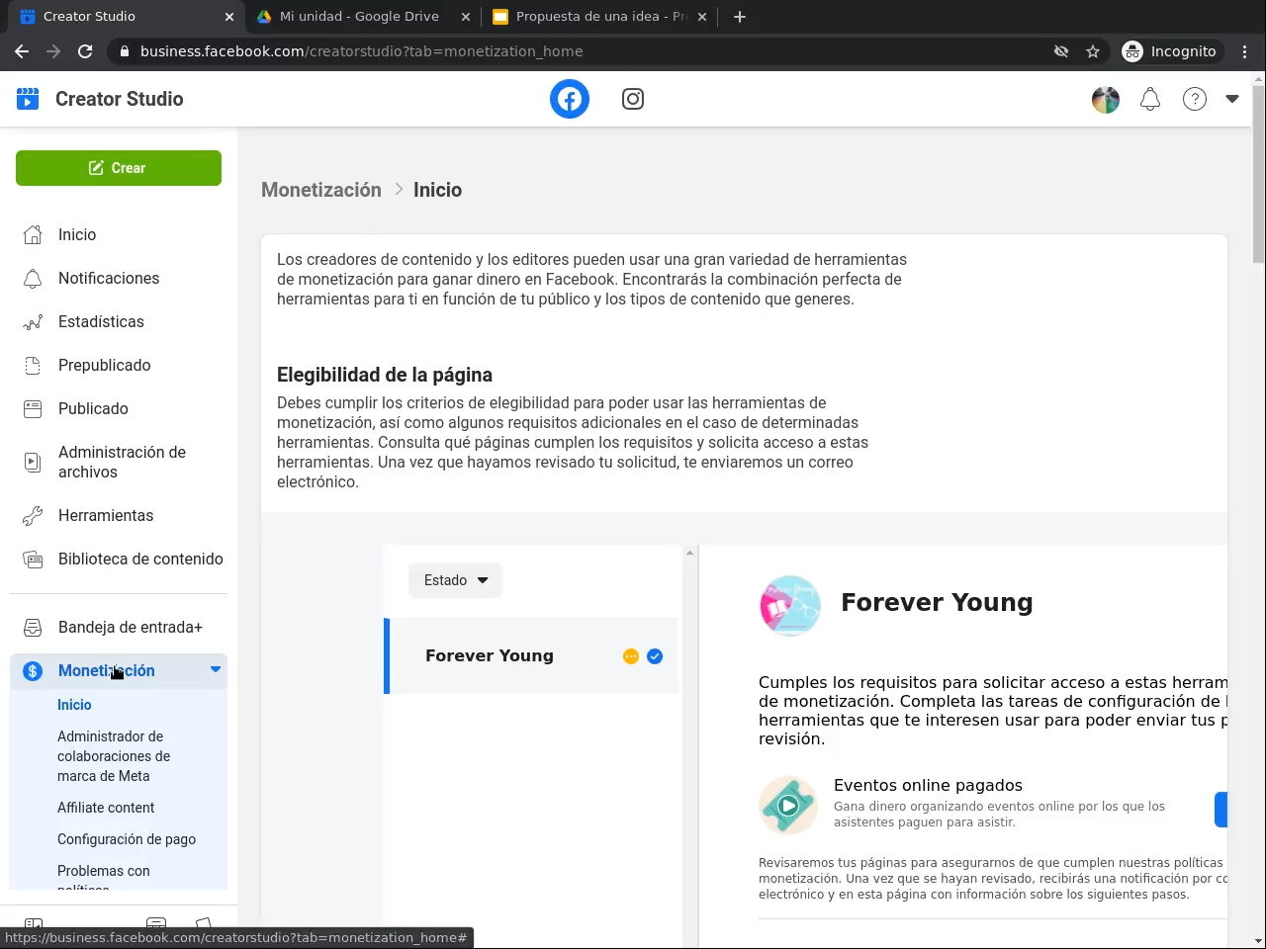
Task: Open Administrador de colaboraciones de marca de Meta
Action: point(114,756)
